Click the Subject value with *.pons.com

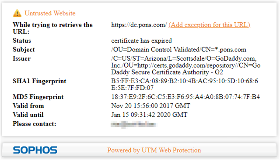pyautogui.click(x=179, y=49)
